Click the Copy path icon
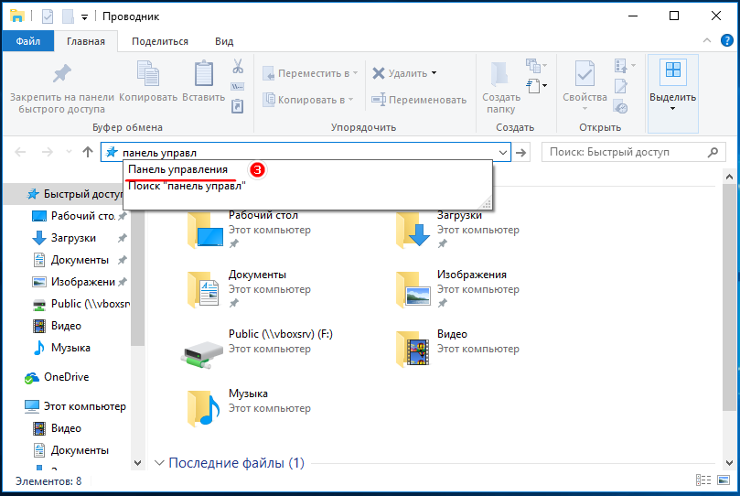The height and width of the screenshot is (496, 740). 238,87
